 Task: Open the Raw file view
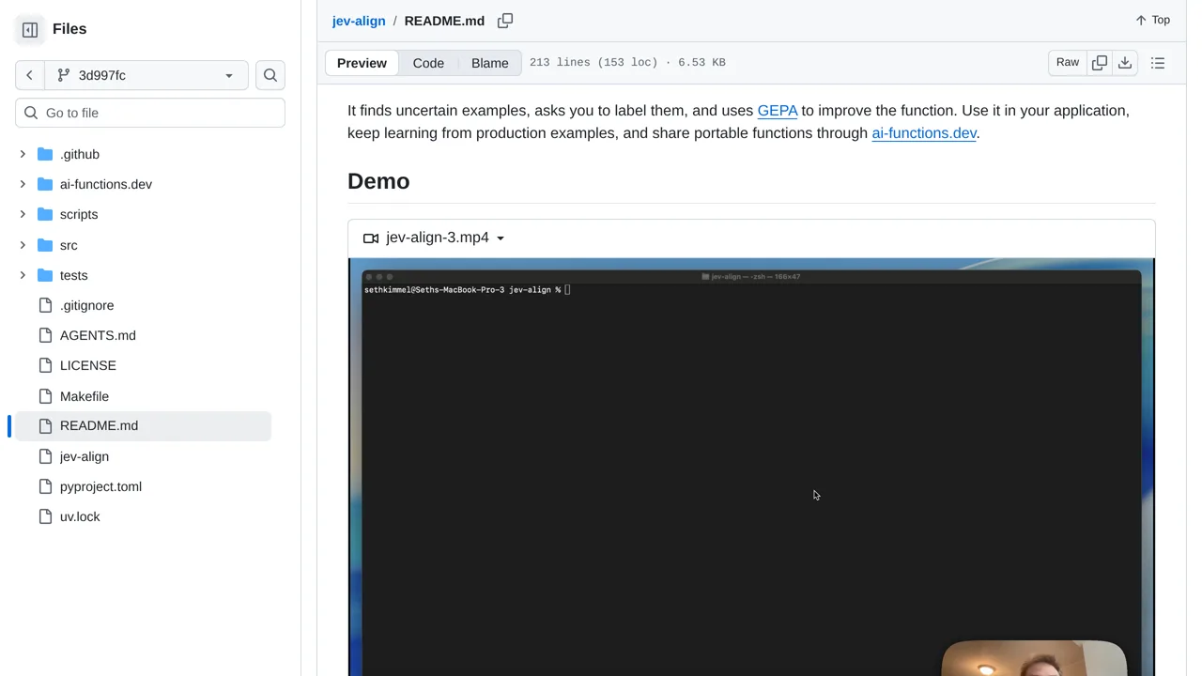point(1068,63)
